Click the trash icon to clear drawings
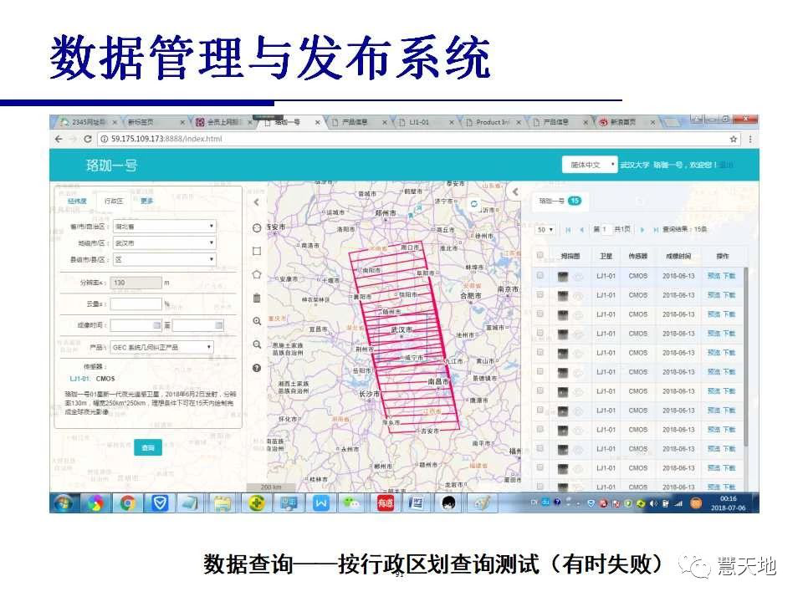Image resolution: width=803 pixels, height=602 pixels. click(x=257, y=298)
